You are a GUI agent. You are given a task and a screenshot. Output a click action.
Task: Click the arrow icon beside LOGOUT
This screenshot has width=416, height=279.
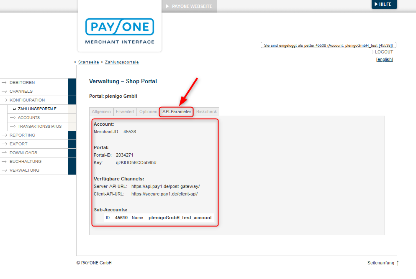371,52
